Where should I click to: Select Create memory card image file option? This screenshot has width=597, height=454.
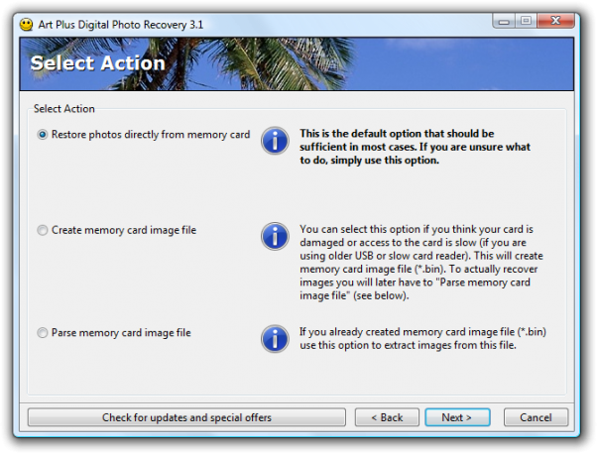tap(116, 230)
